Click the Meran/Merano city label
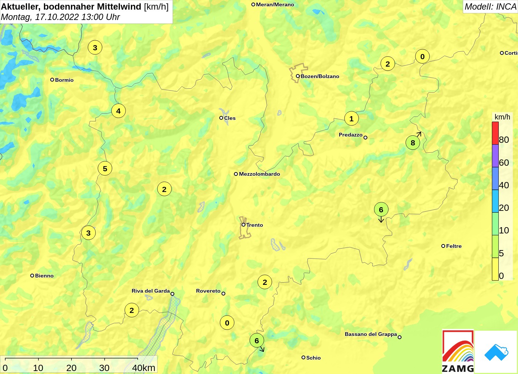The width and height of the screenshot is (518, 374). tap(275, 4)
